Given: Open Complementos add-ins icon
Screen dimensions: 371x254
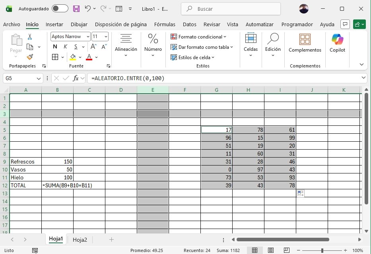Looking at the screenshot, I should [x=305, y=43].
